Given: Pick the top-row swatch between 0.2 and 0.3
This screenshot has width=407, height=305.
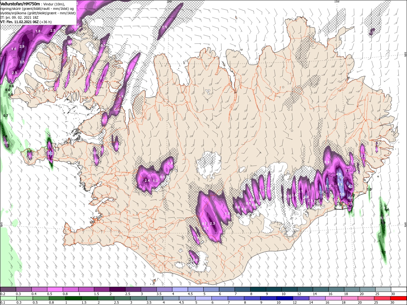Looking at the screenshot, I should pos(8,289).
